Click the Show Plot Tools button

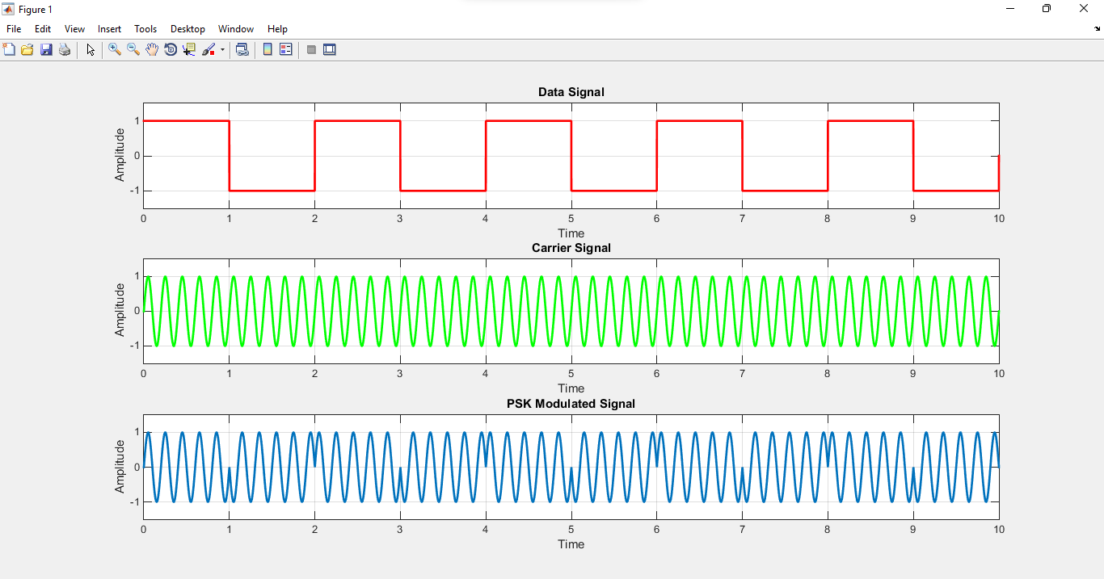pos(330,50)
